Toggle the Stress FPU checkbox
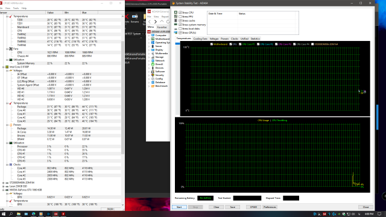The image size is (386, 217). pos(180,16)
